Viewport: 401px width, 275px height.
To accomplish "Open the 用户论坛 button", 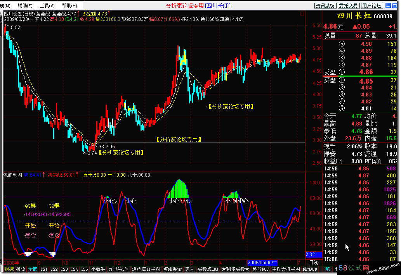I will click(372, 5).
